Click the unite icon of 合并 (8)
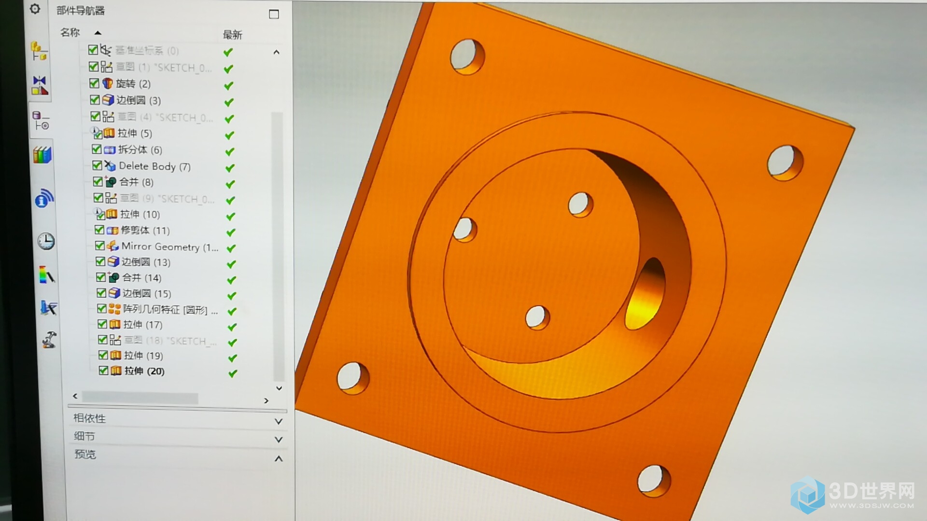Viewport: 927px width, 521px height. [111, 182]
